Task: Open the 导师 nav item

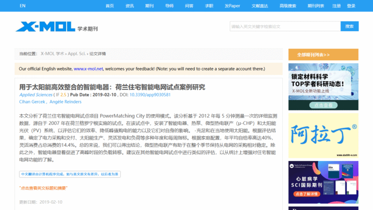Action: (170, 6)
